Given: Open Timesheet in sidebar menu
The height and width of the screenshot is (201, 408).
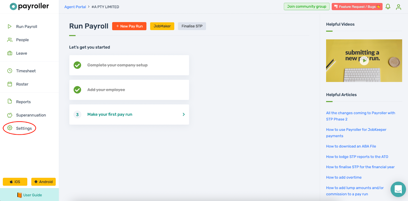Looking at the screenshot, I should (x=26, y=71).
